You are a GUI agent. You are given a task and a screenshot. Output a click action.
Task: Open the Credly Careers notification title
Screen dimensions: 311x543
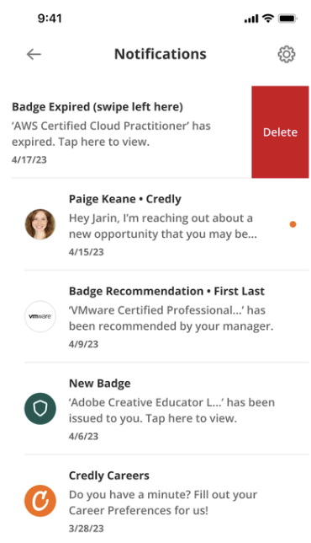[x=109, y=476]
